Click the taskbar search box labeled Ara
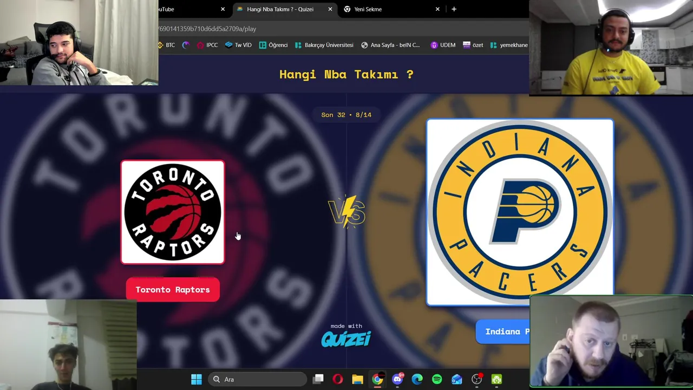 coord(258,379)
